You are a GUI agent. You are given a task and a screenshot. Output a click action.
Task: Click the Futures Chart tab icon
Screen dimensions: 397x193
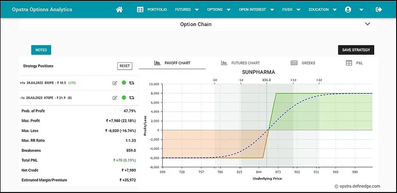[x=224, y=63]
